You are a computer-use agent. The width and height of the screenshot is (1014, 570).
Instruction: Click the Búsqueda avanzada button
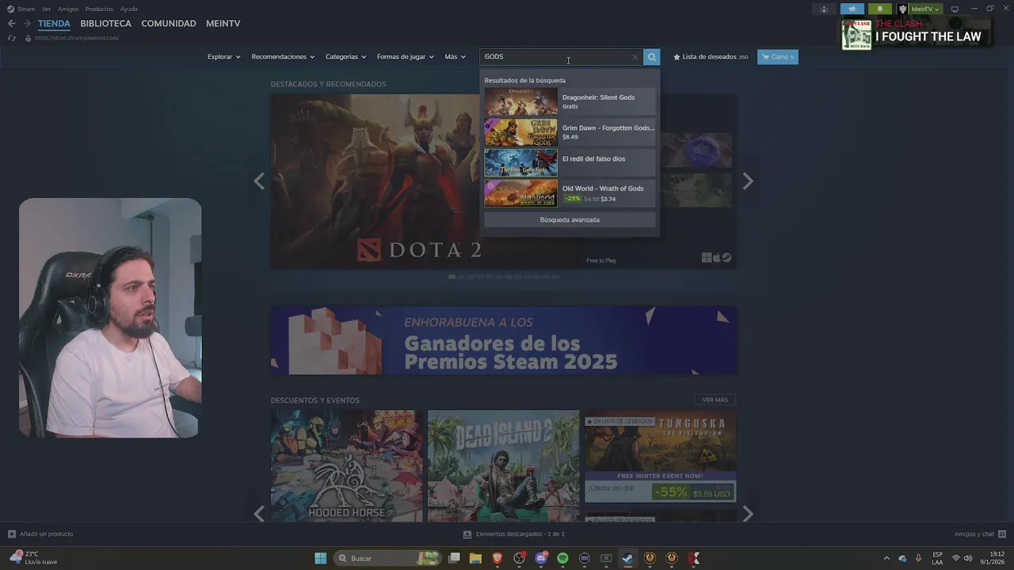tap(570, 220)
